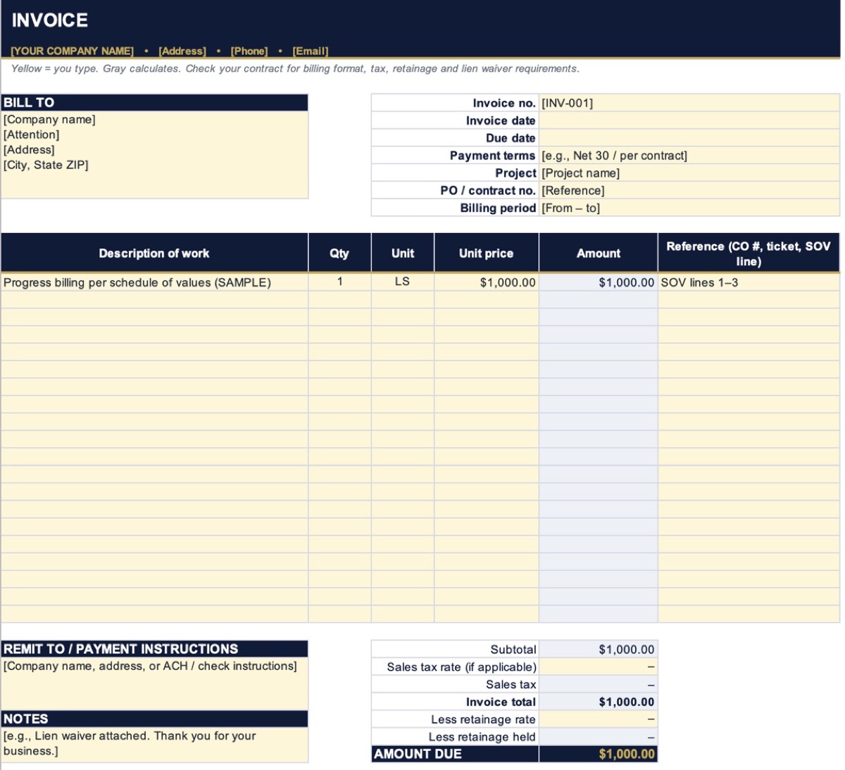
Task: Select the line amount $1,000.00 in first row
Action: point(599,282)
